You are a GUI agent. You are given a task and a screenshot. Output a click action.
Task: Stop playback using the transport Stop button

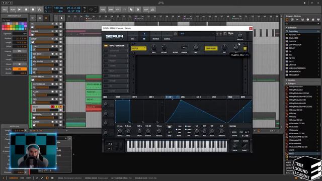point(26,10)
